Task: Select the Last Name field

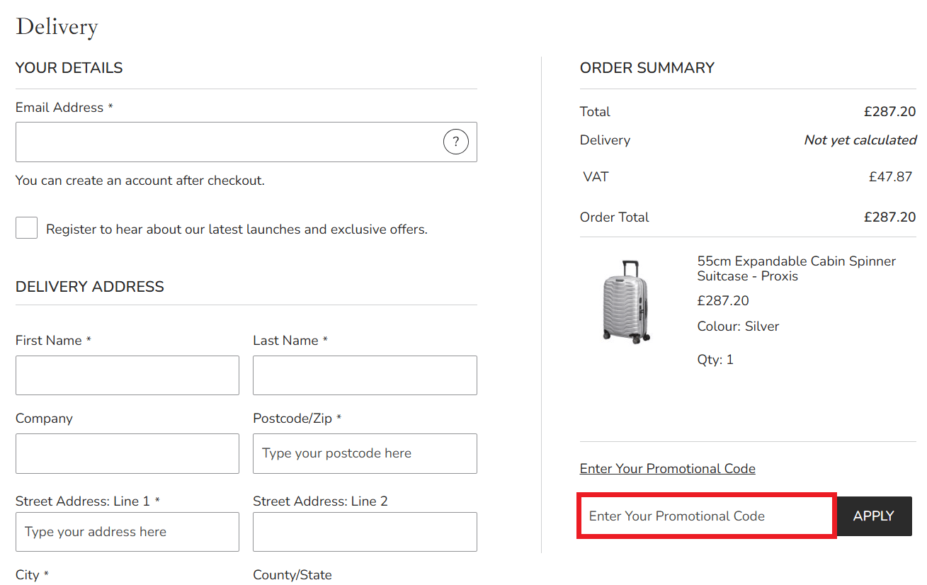Action: tap(364, 375)
